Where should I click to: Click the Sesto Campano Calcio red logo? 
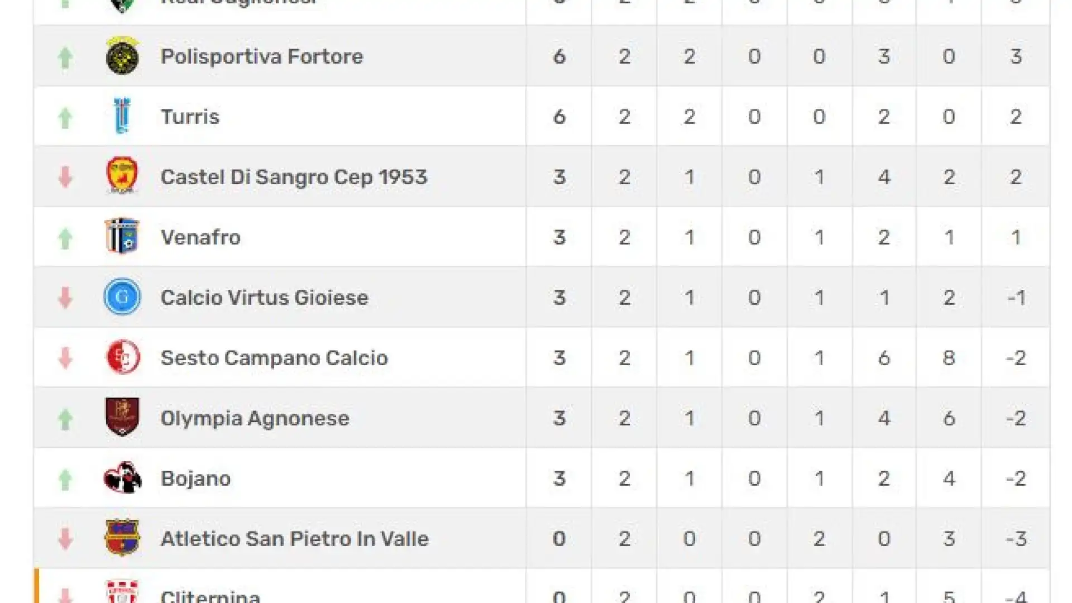coord(122,357)
